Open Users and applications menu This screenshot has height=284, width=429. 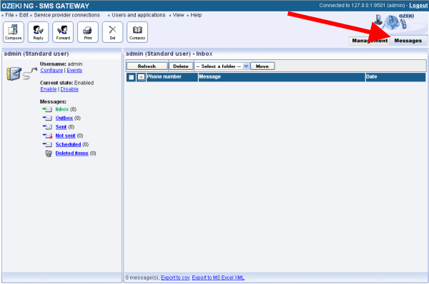coord(139,15)
